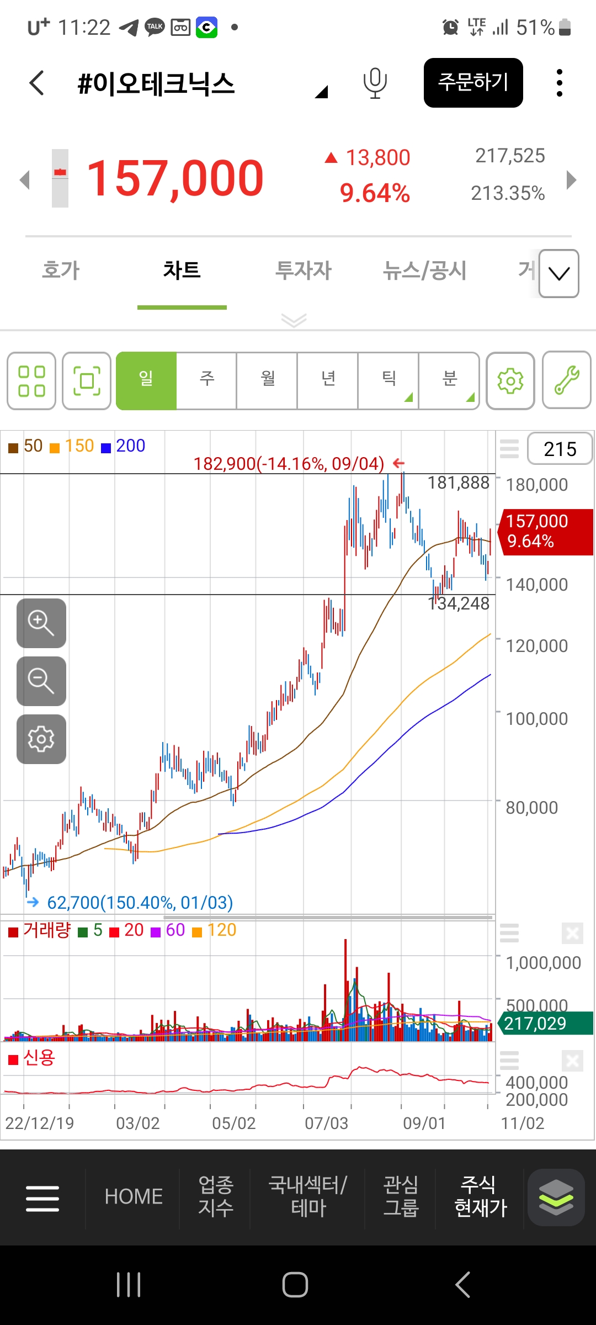
Task: Tap the volume 20 average legend
Action: (127, 930)
